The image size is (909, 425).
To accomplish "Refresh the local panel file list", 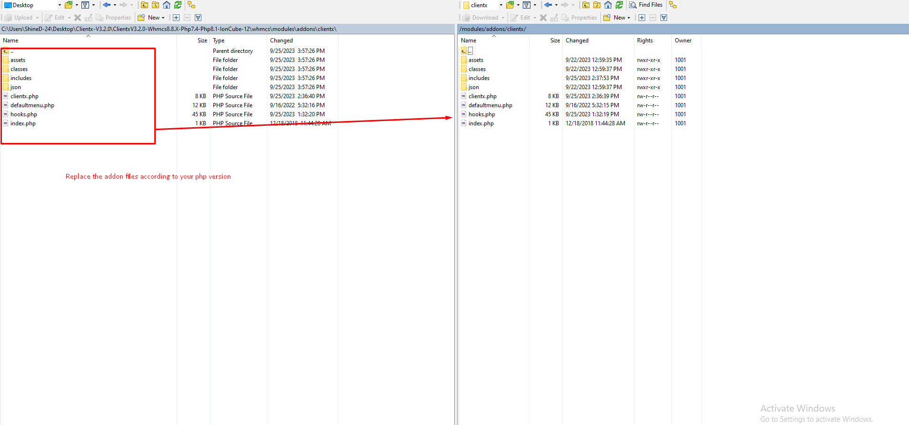I will [178, 5].
